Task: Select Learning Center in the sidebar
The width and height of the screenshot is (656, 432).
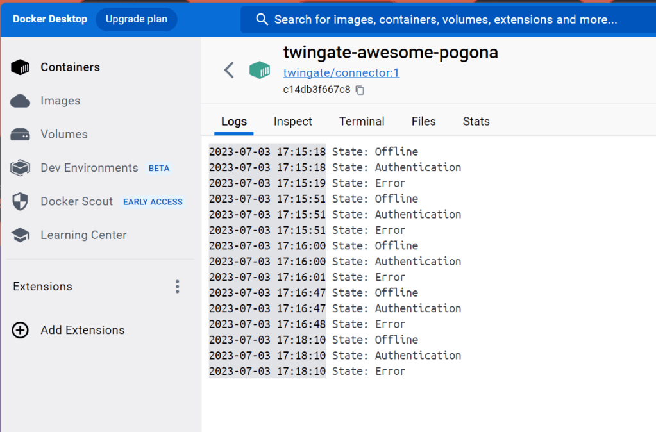Action: 83,235
